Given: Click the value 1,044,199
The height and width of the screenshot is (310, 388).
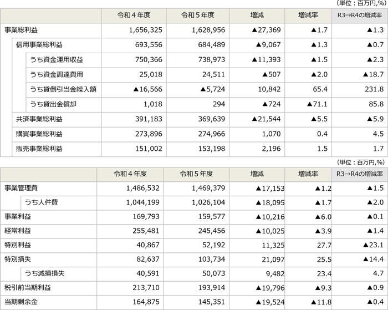Looking at the screenshot, I should click(x=143, y=202).
